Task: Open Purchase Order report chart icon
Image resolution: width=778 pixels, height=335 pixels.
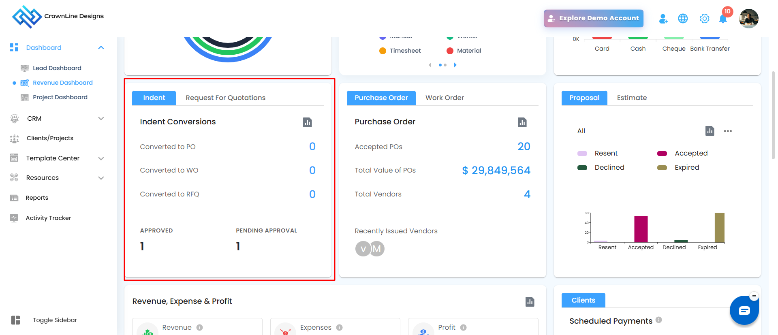Action: (x=522, y=122)
